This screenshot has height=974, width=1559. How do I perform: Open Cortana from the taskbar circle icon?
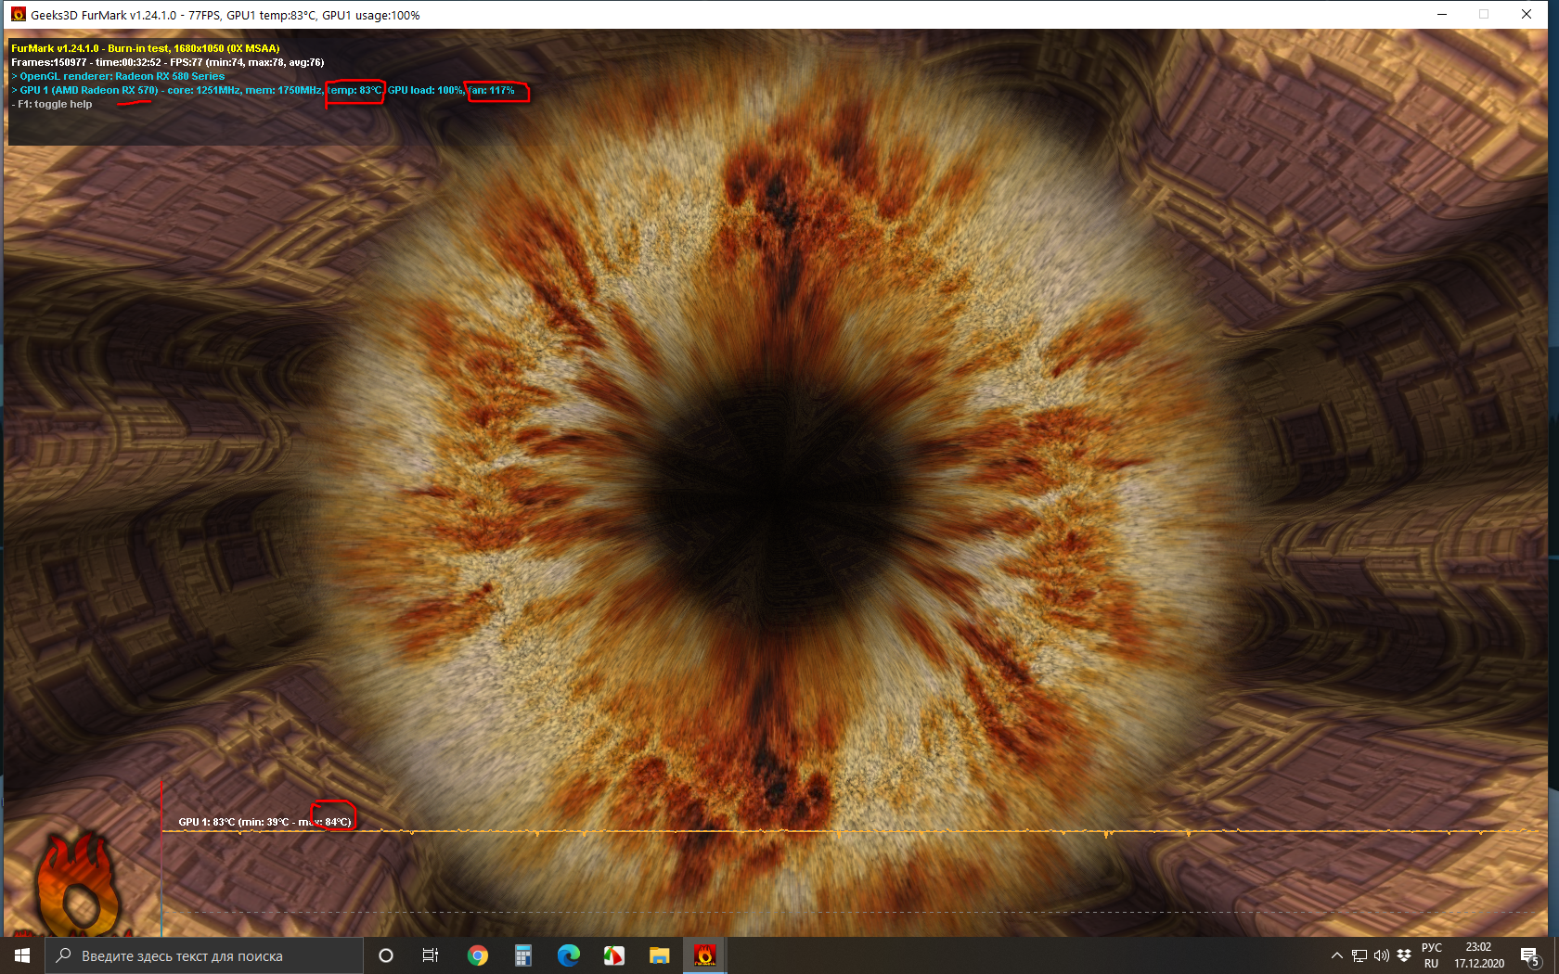tap(386, 955)
